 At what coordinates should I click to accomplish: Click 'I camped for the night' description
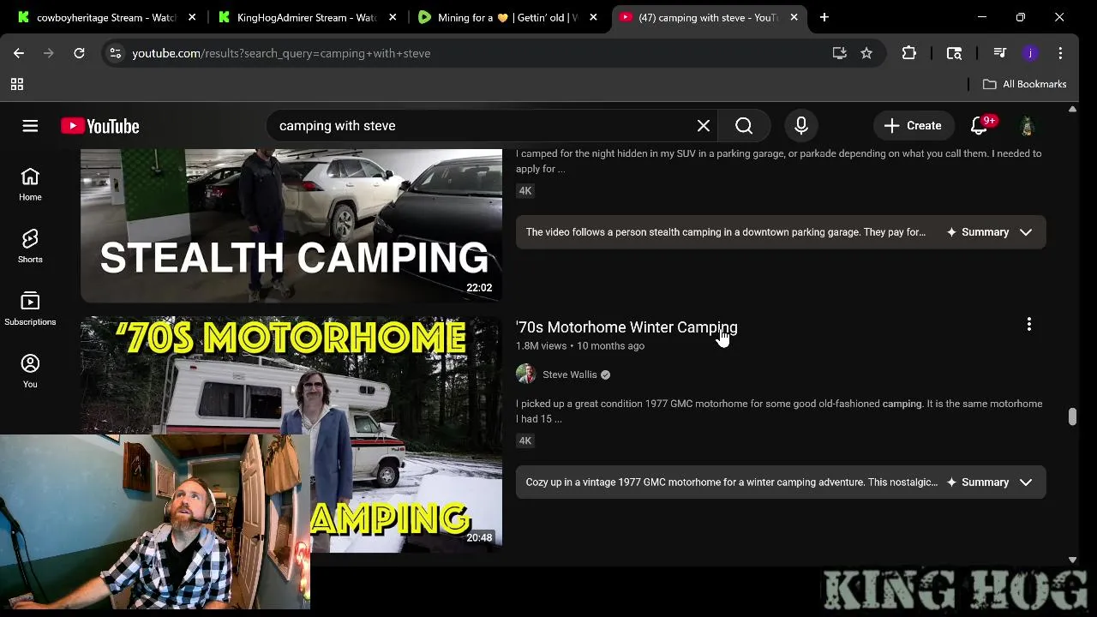tap(779, 161)
